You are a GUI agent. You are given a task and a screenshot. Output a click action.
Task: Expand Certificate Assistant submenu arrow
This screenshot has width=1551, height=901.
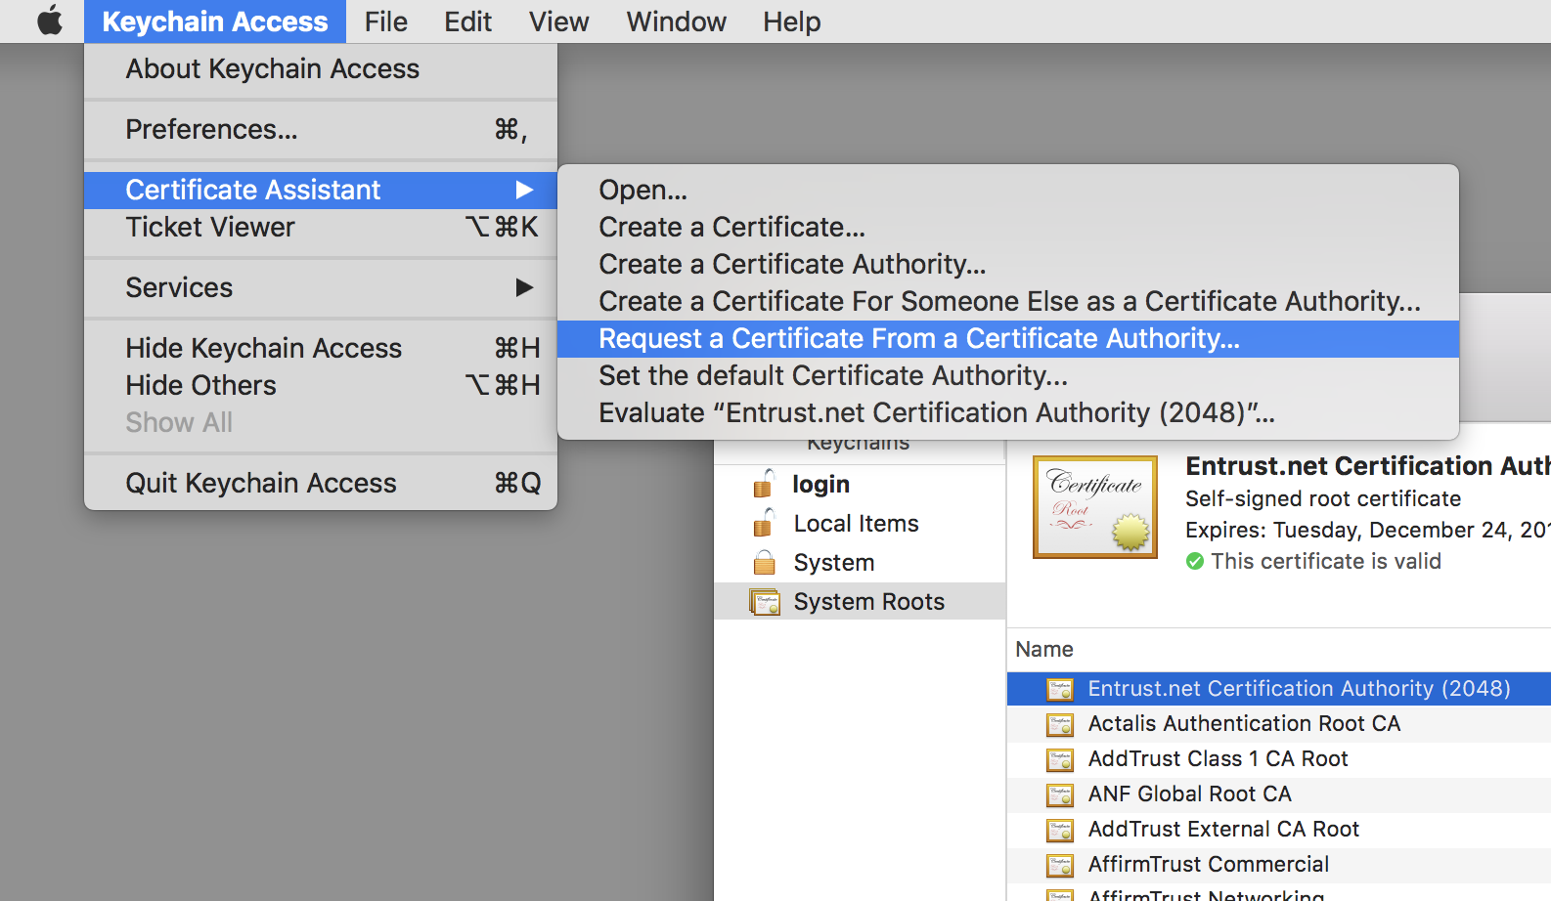coord(524,190)
